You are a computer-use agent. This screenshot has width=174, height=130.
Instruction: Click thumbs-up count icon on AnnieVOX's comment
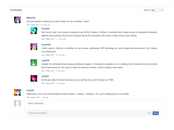(52, 55)
